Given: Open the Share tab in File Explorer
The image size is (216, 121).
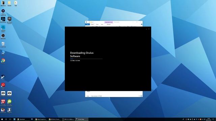Looking at the screenshot, I should 97,25.
